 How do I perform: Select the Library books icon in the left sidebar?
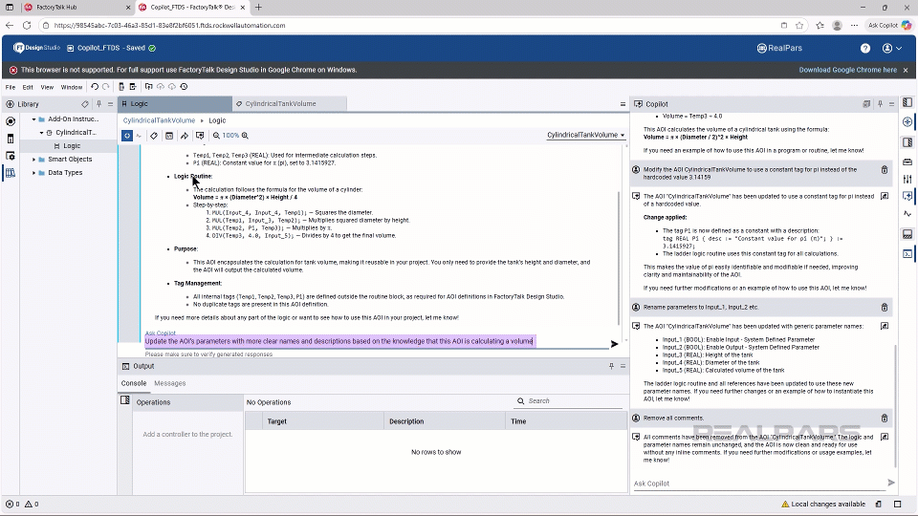coord(10,173)
